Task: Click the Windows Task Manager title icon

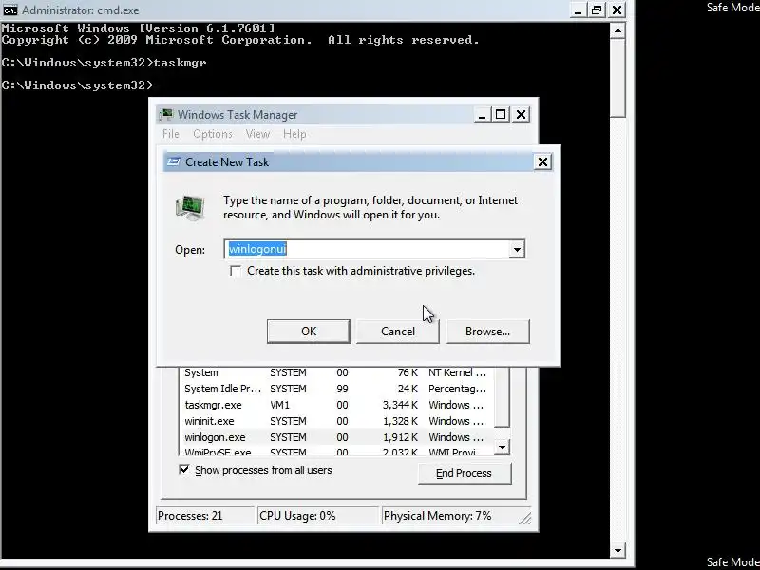Action: pyautogui.click(x=166, y=114)
